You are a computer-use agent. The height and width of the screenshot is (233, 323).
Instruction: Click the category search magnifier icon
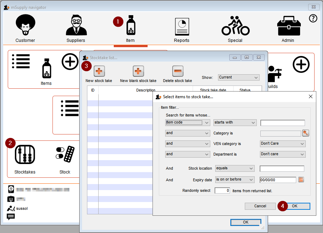coord(305,133)
